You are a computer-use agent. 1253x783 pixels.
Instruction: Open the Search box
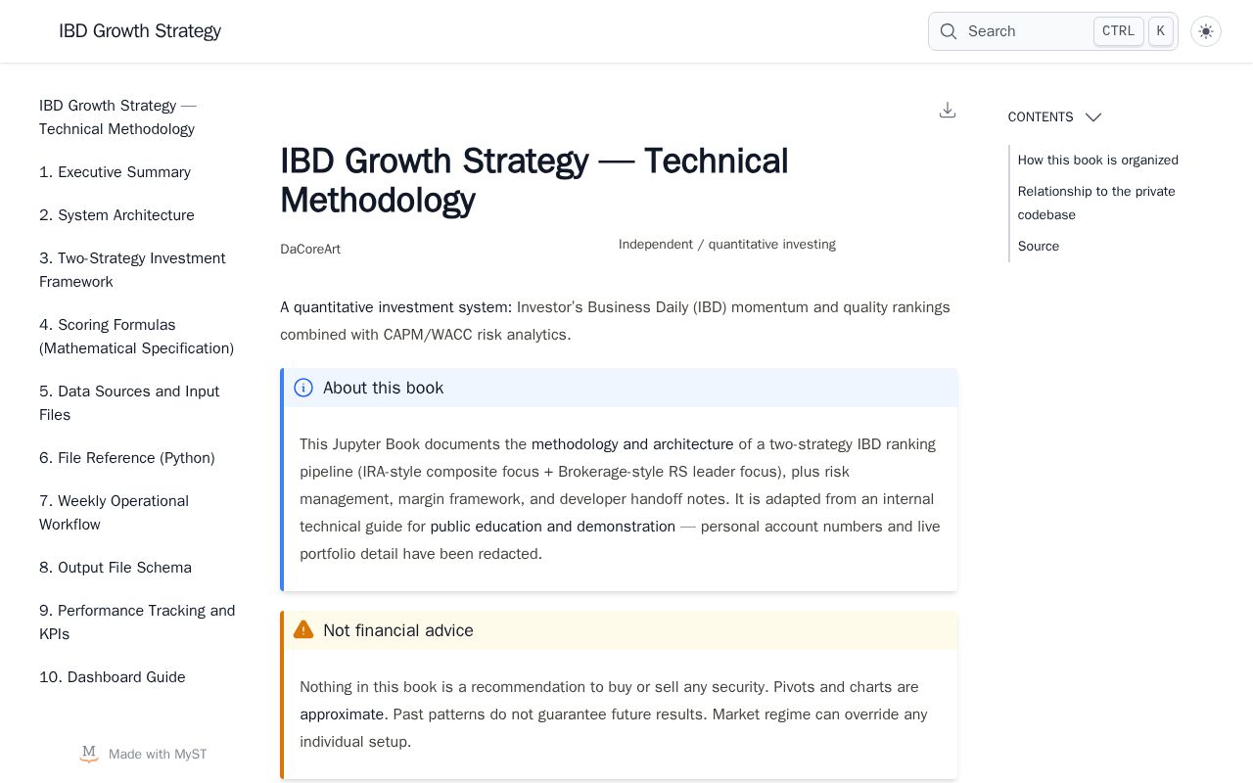pos(1053,31)
